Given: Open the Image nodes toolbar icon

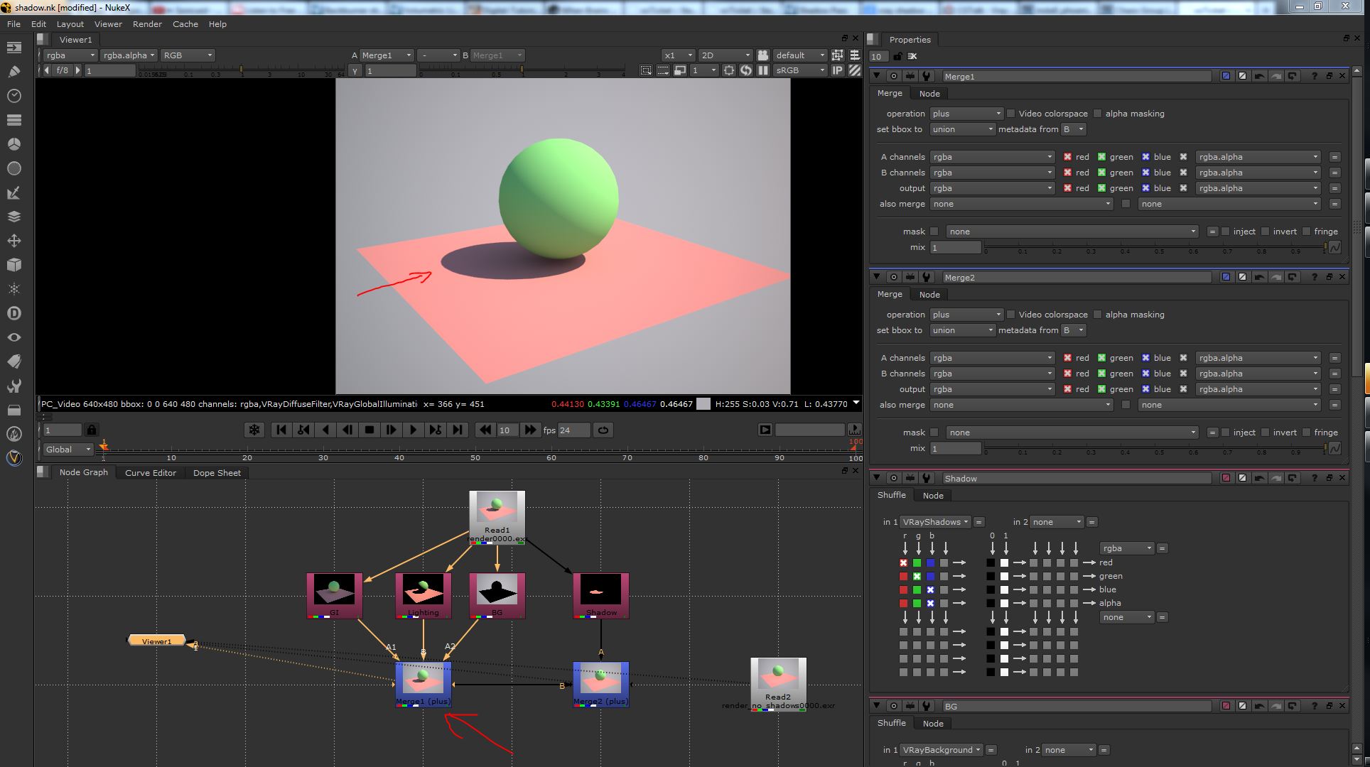Looking at the screenshot, I should [14, 48].
